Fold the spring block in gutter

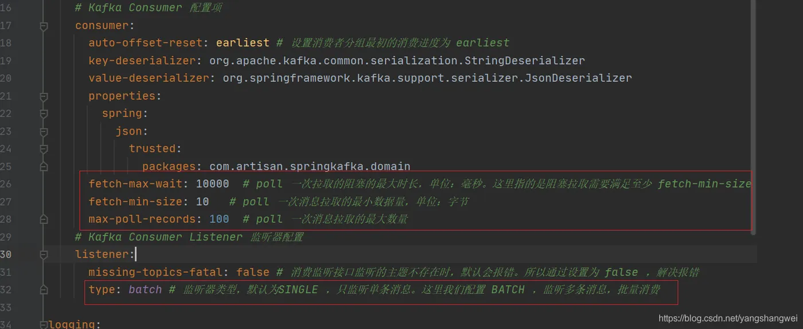click(x=44, y=113)
